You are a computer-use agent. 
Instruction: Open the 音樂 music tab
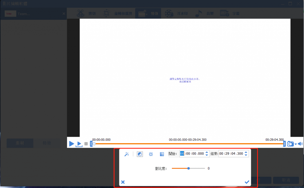coord(204,14)
